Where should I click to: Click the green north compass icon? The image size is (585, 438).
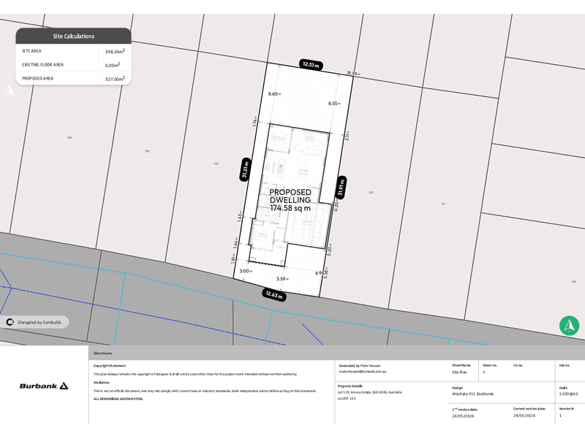pos(569,326)
